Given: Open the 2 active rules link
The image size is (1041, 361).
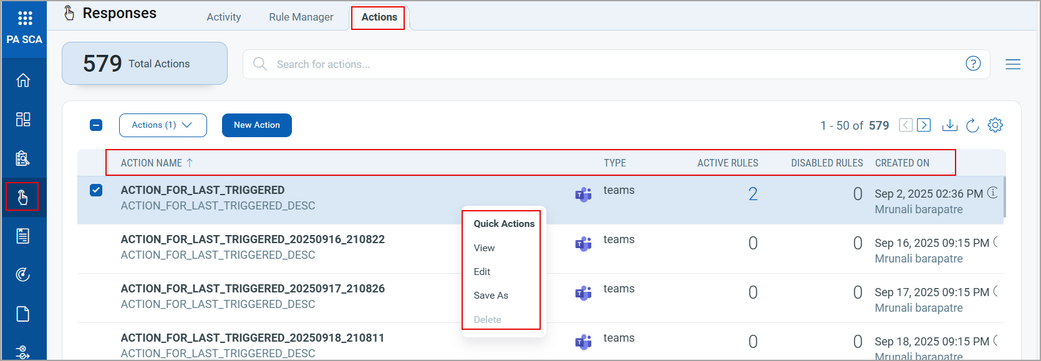Looking at the screenshot, I should coord(753,194).
